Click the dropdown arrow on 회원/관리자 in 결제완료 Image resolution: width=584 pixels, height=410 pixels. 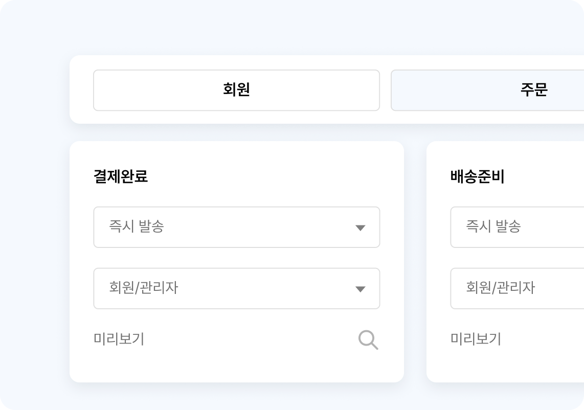coord(361,288)
